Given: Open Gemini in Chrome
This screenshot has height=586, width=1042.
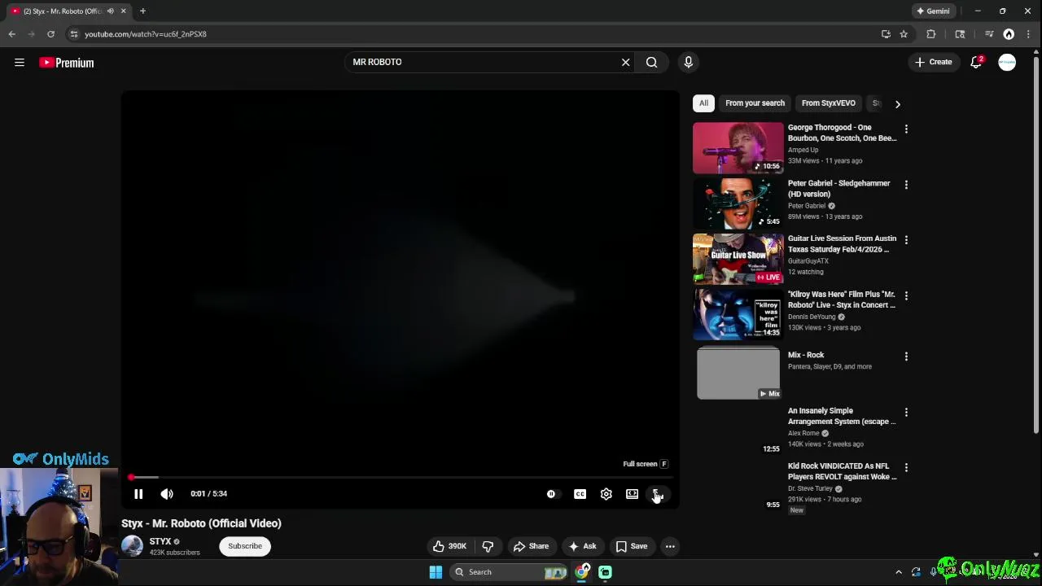Looking at the screenshot, I should [x=933, y=11].
